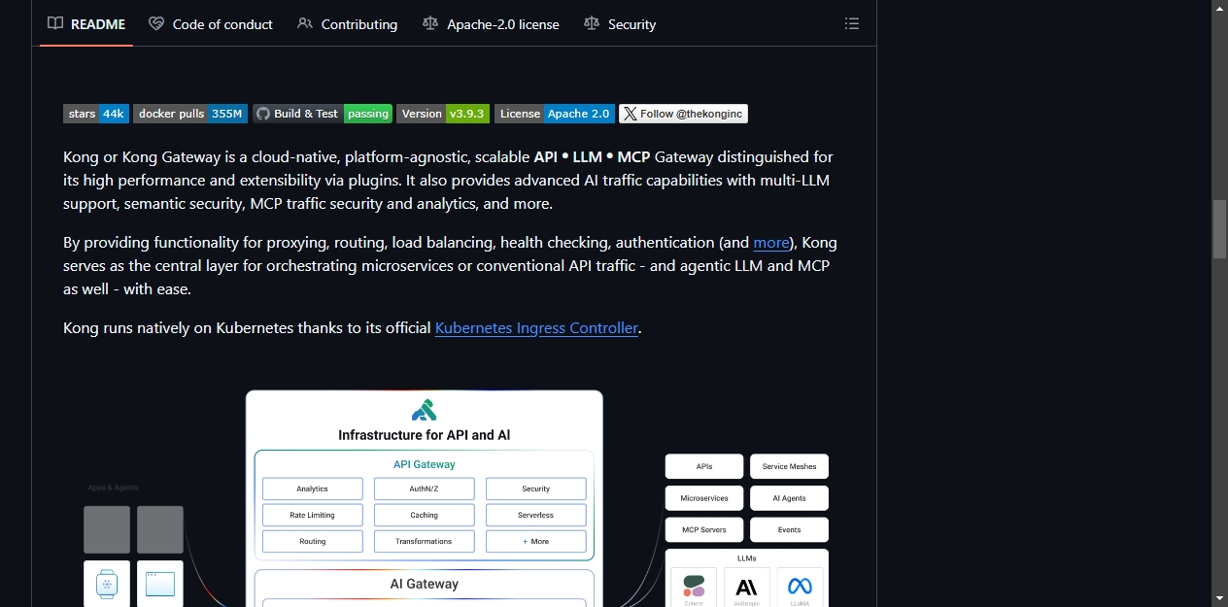Screen dimensions: 1228x607
Task: Open the Contributing tab
Action: click(x=347, y=23)
